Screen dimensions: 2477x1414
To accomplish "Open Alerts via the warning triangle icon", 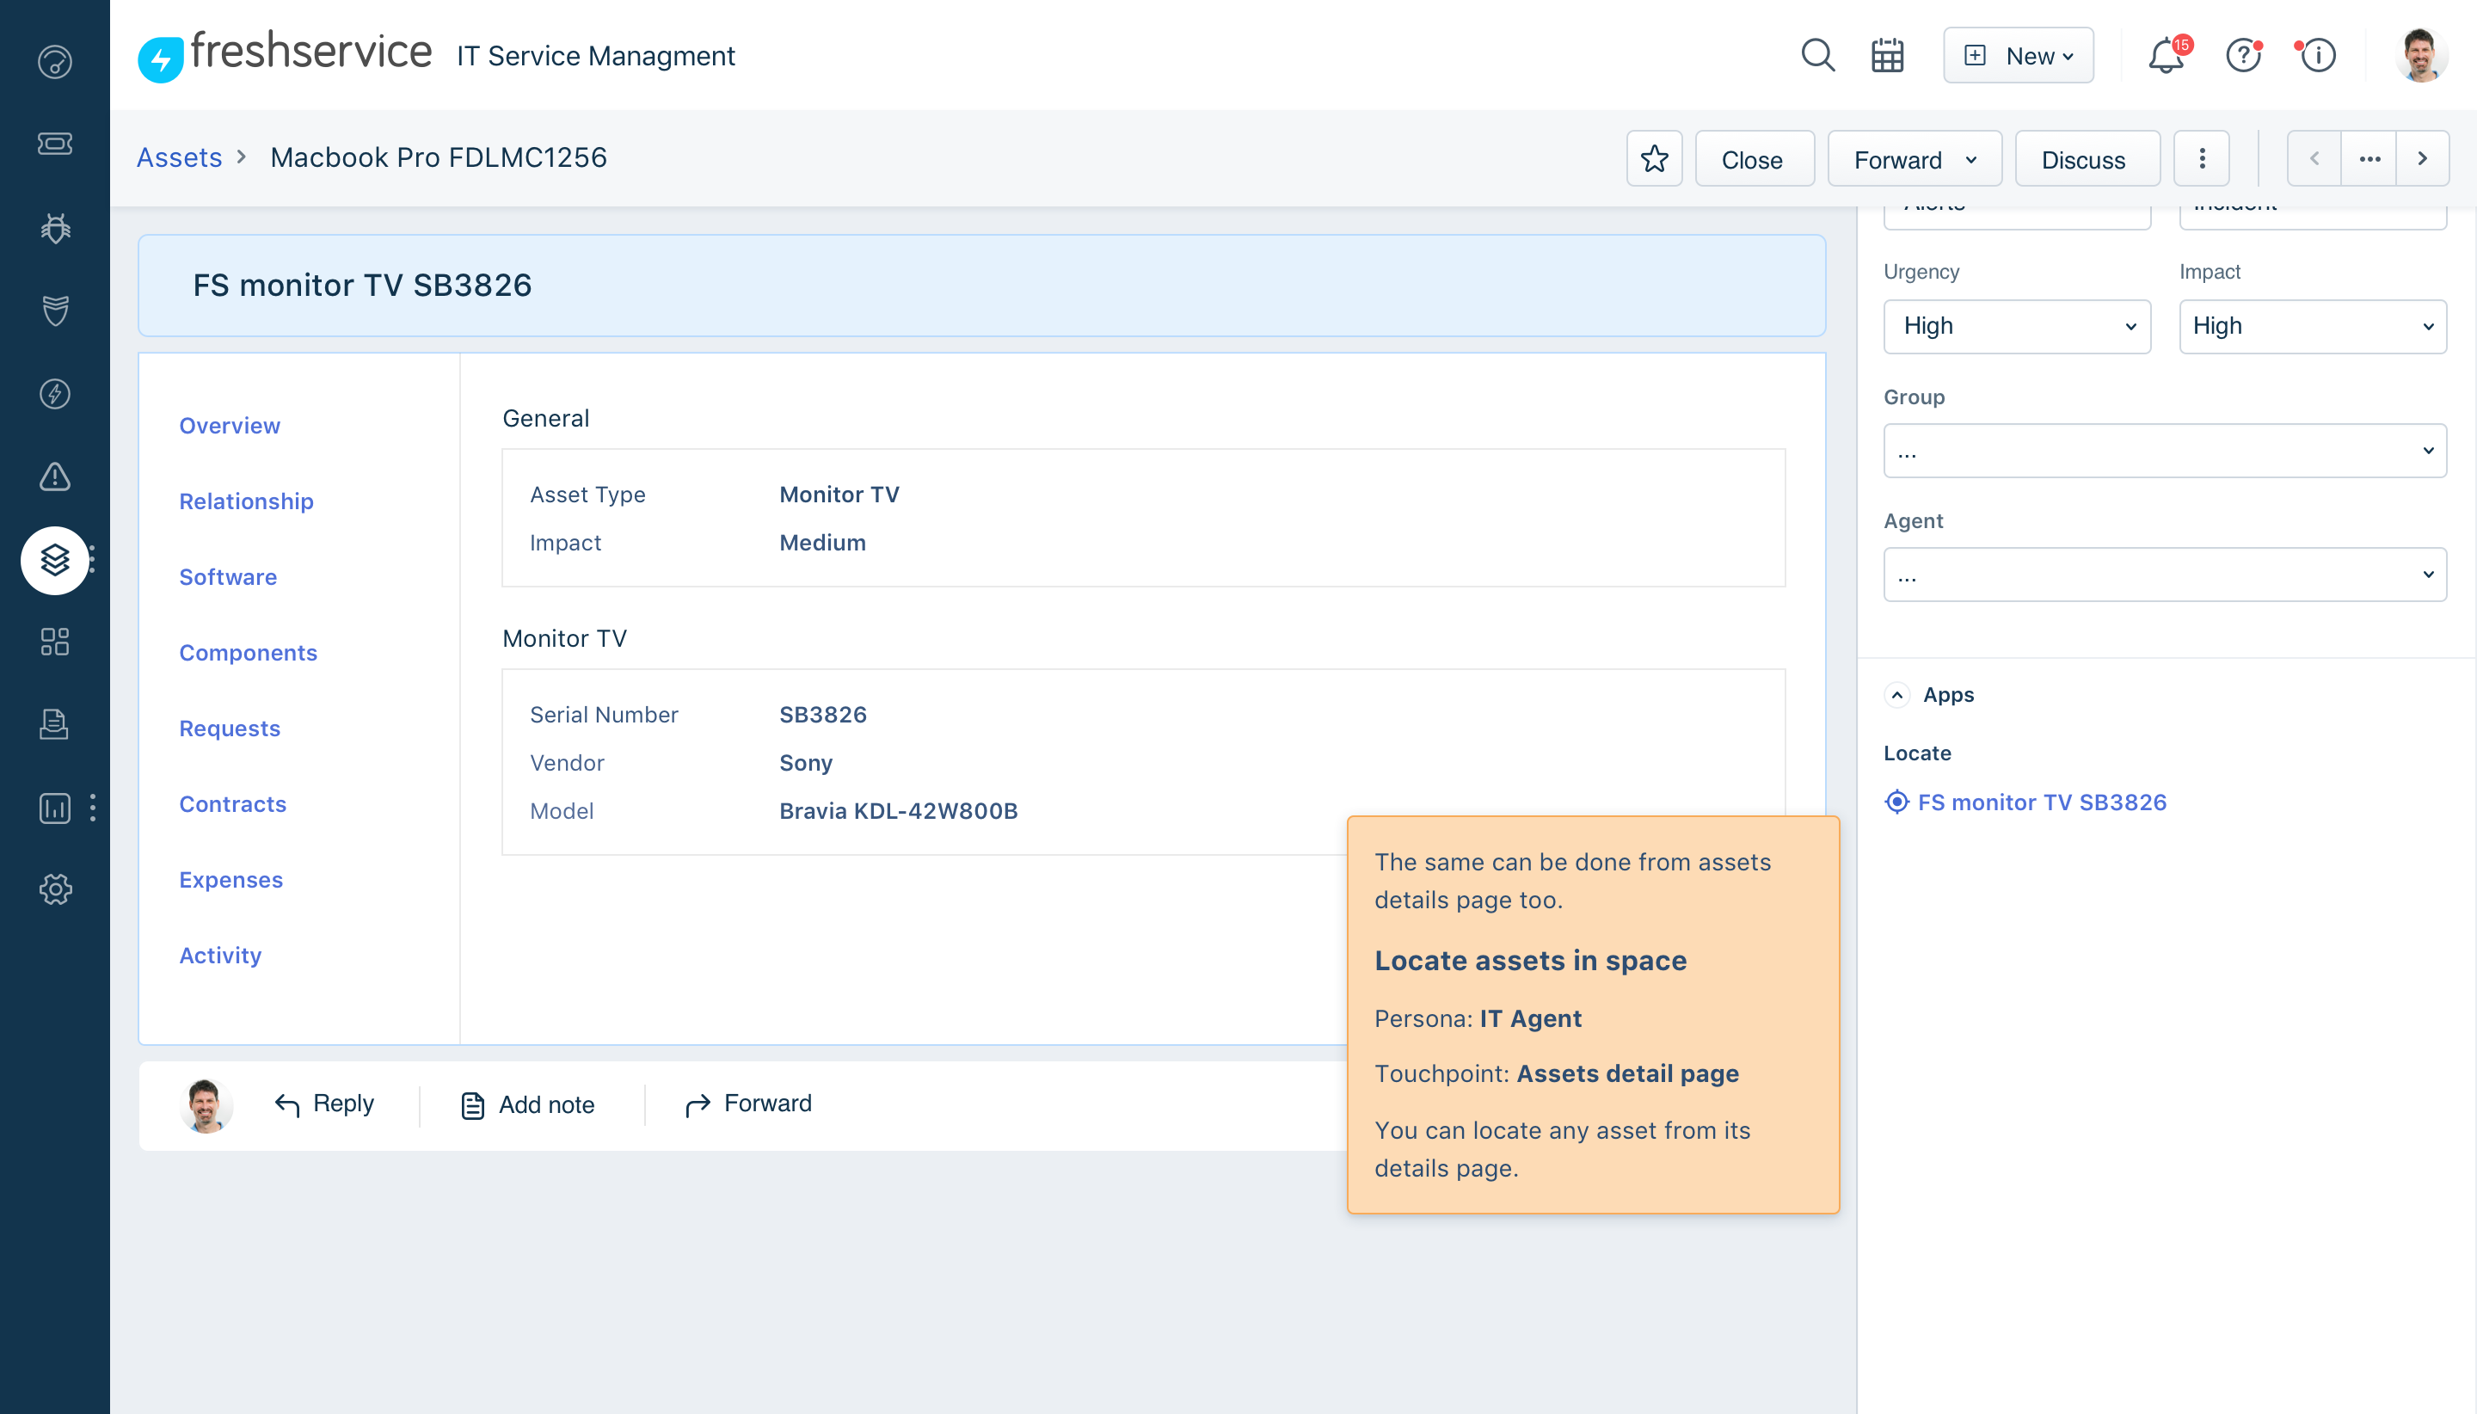I will click(54, 476).
